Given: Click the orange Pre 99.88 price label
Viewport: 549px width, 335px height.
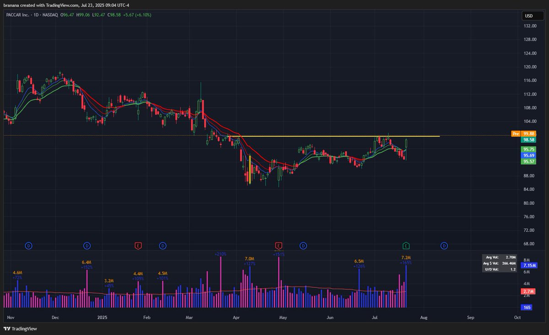Looking at the screenshot, I should tap(524, 134).
